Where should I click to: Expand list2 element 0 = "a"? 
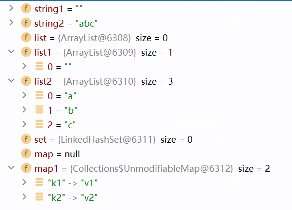tap(25, 96)
